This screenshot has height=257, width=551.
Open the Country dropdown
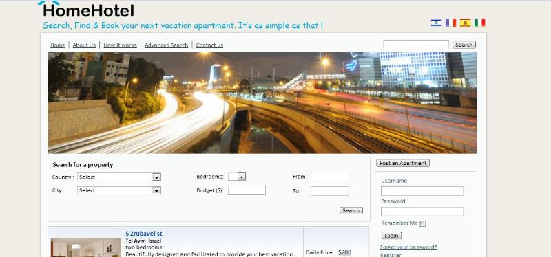pos(119,177)
